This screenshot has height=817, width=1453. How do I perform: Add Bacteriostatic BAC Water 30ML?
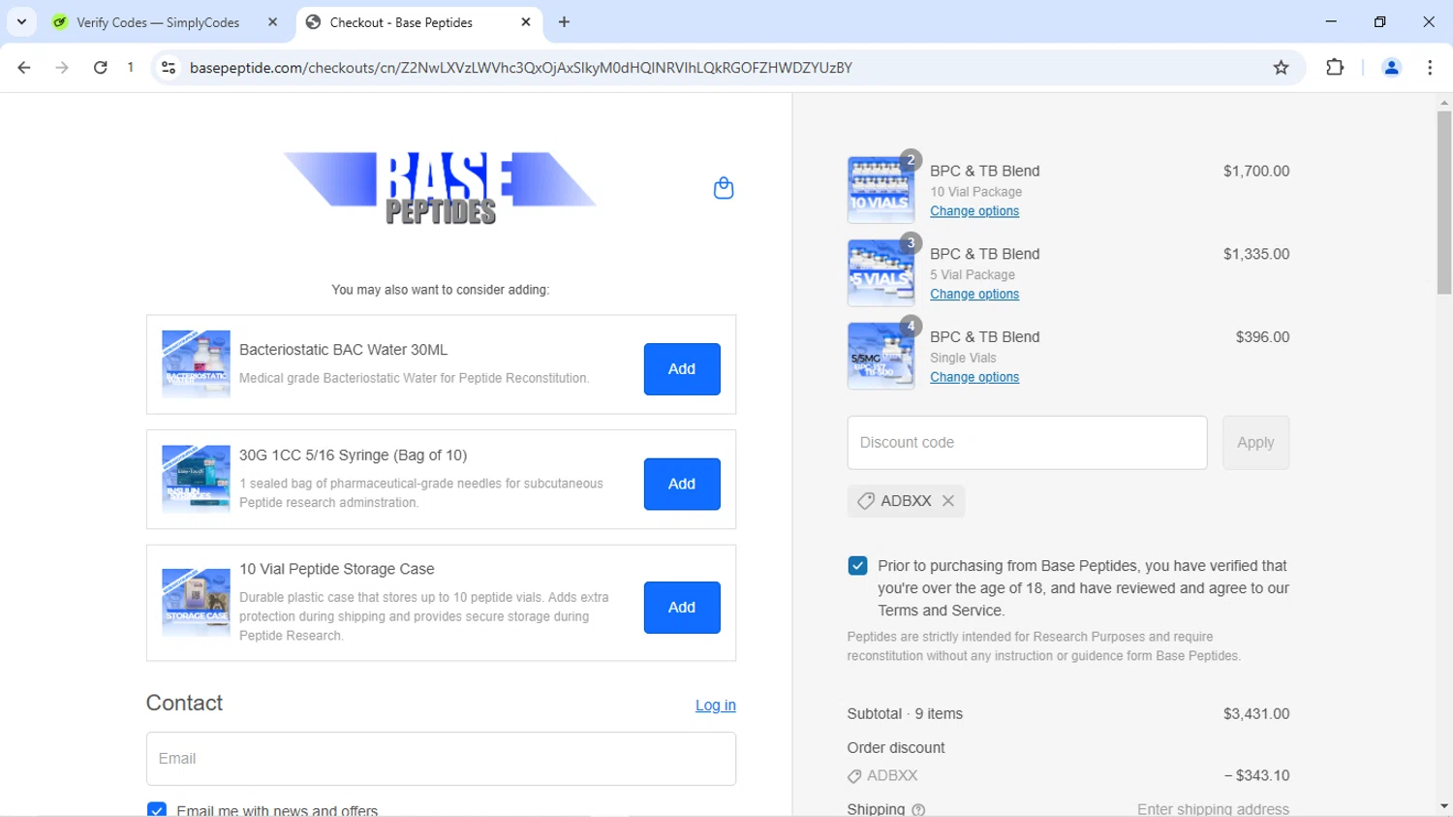click(x=682, y=369)
